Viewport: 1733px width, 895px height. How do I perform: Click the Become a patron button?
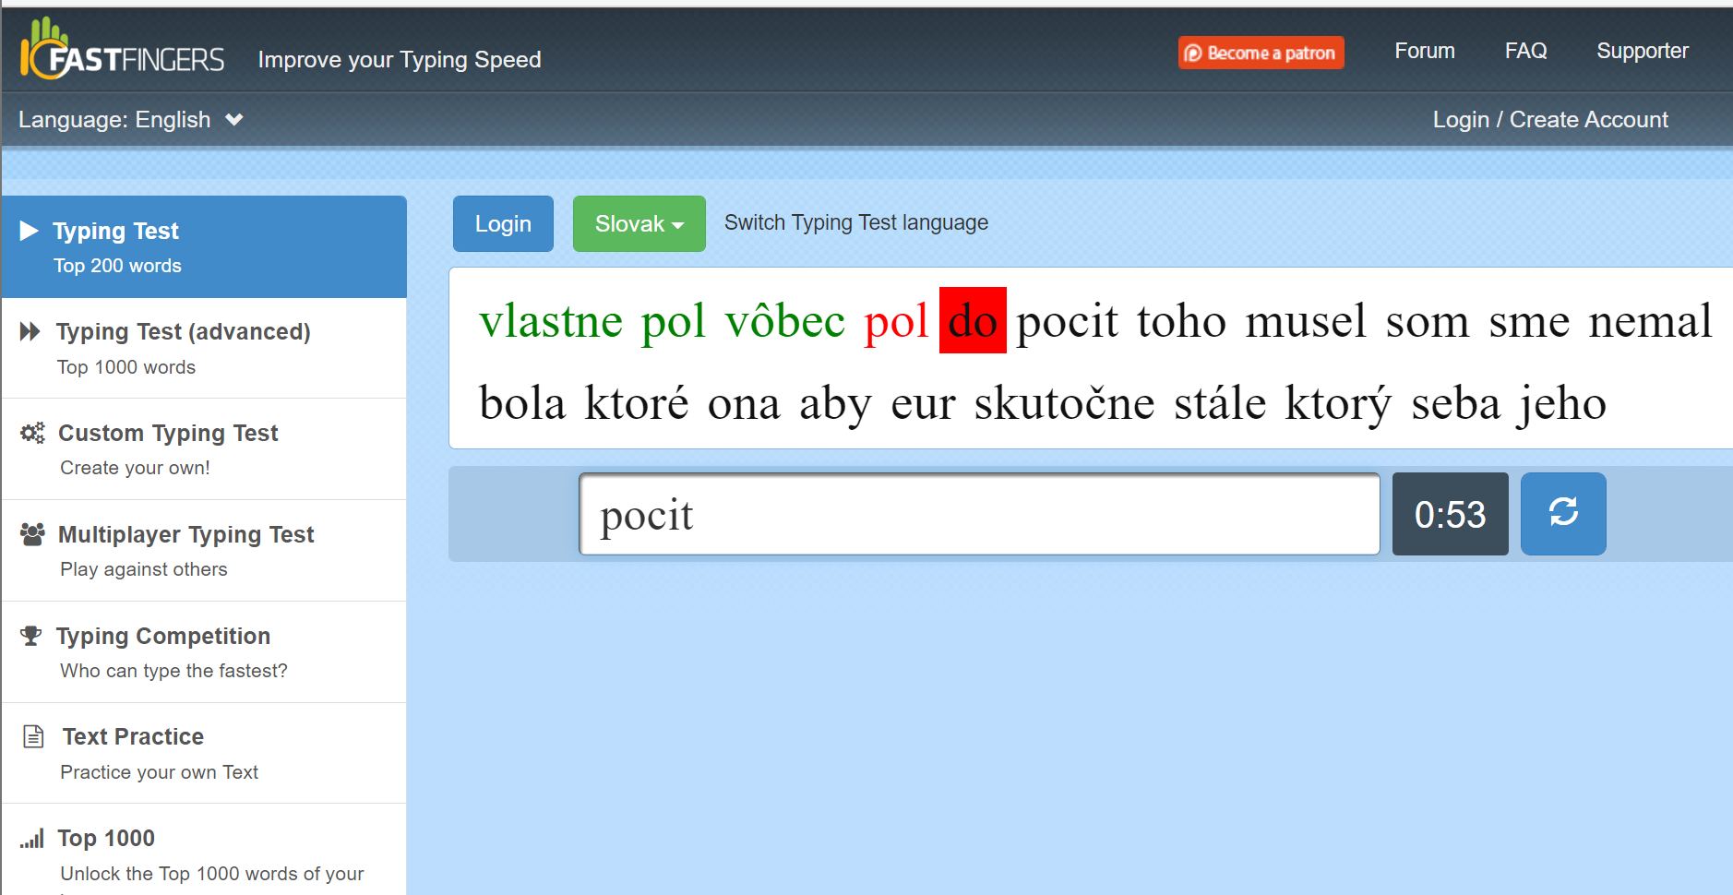tap(1261, 53)
